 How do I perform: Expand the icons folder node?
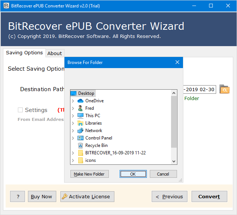point(73,160)
